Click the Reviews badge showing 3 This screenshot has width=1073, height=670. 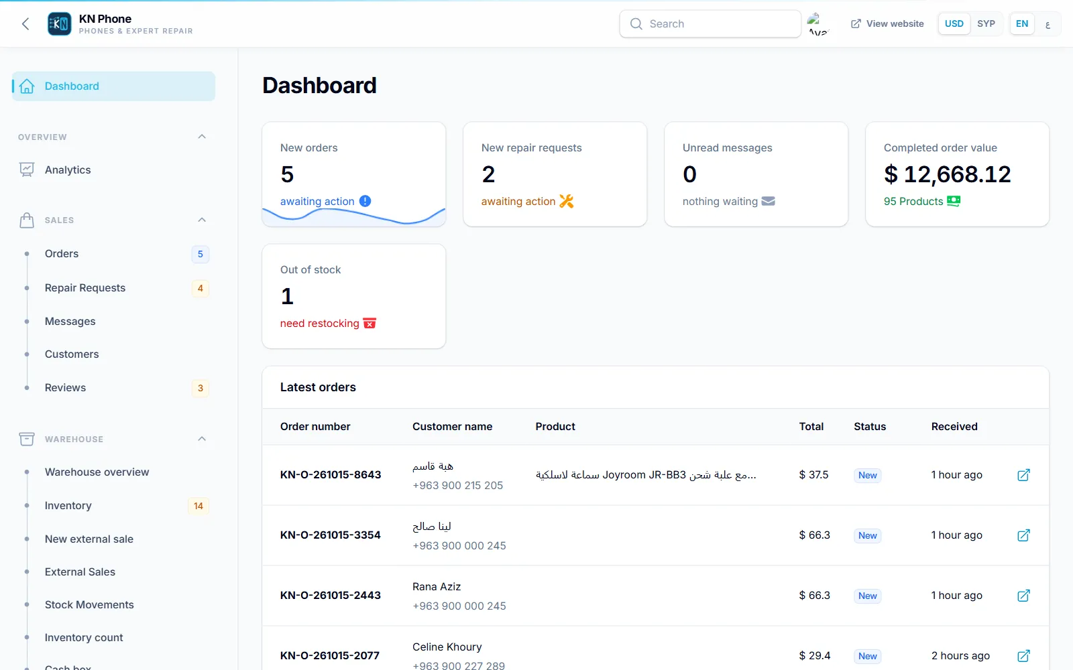200,388
